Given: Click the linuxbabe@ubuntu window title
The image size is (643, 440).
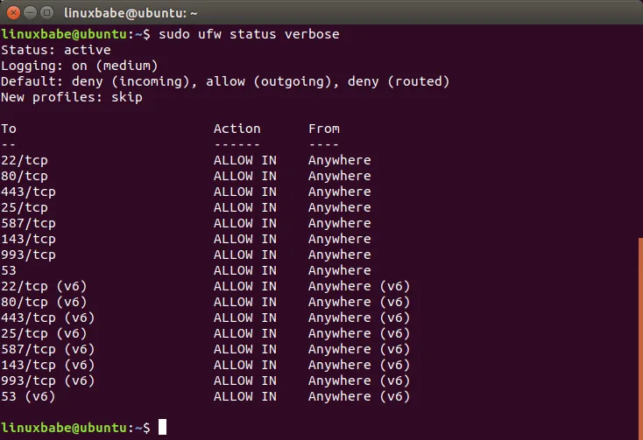Looking at the screenshot, I should click(131, 12).
